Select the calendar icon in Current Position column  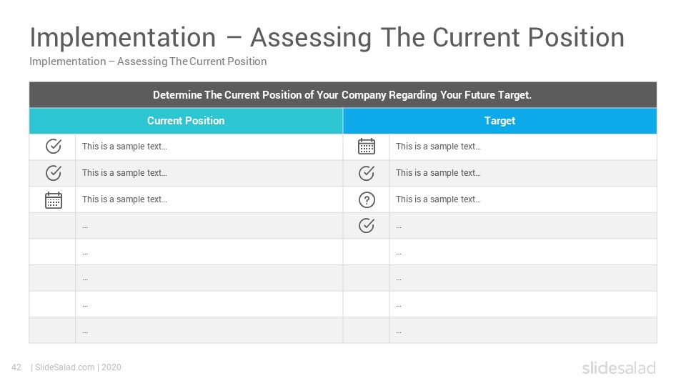point(54,200)
